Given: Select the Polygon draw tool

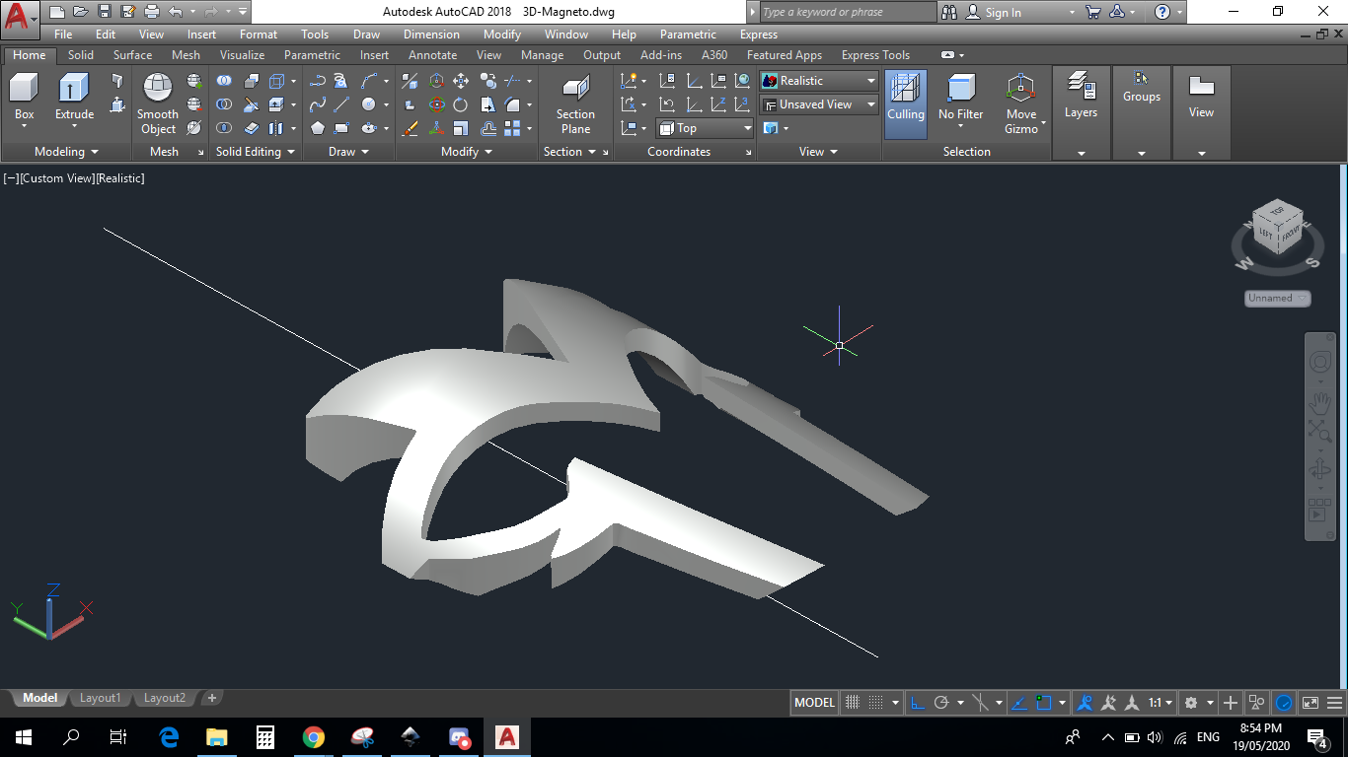Looking at the screenshot, I should (x=317, y=128).
